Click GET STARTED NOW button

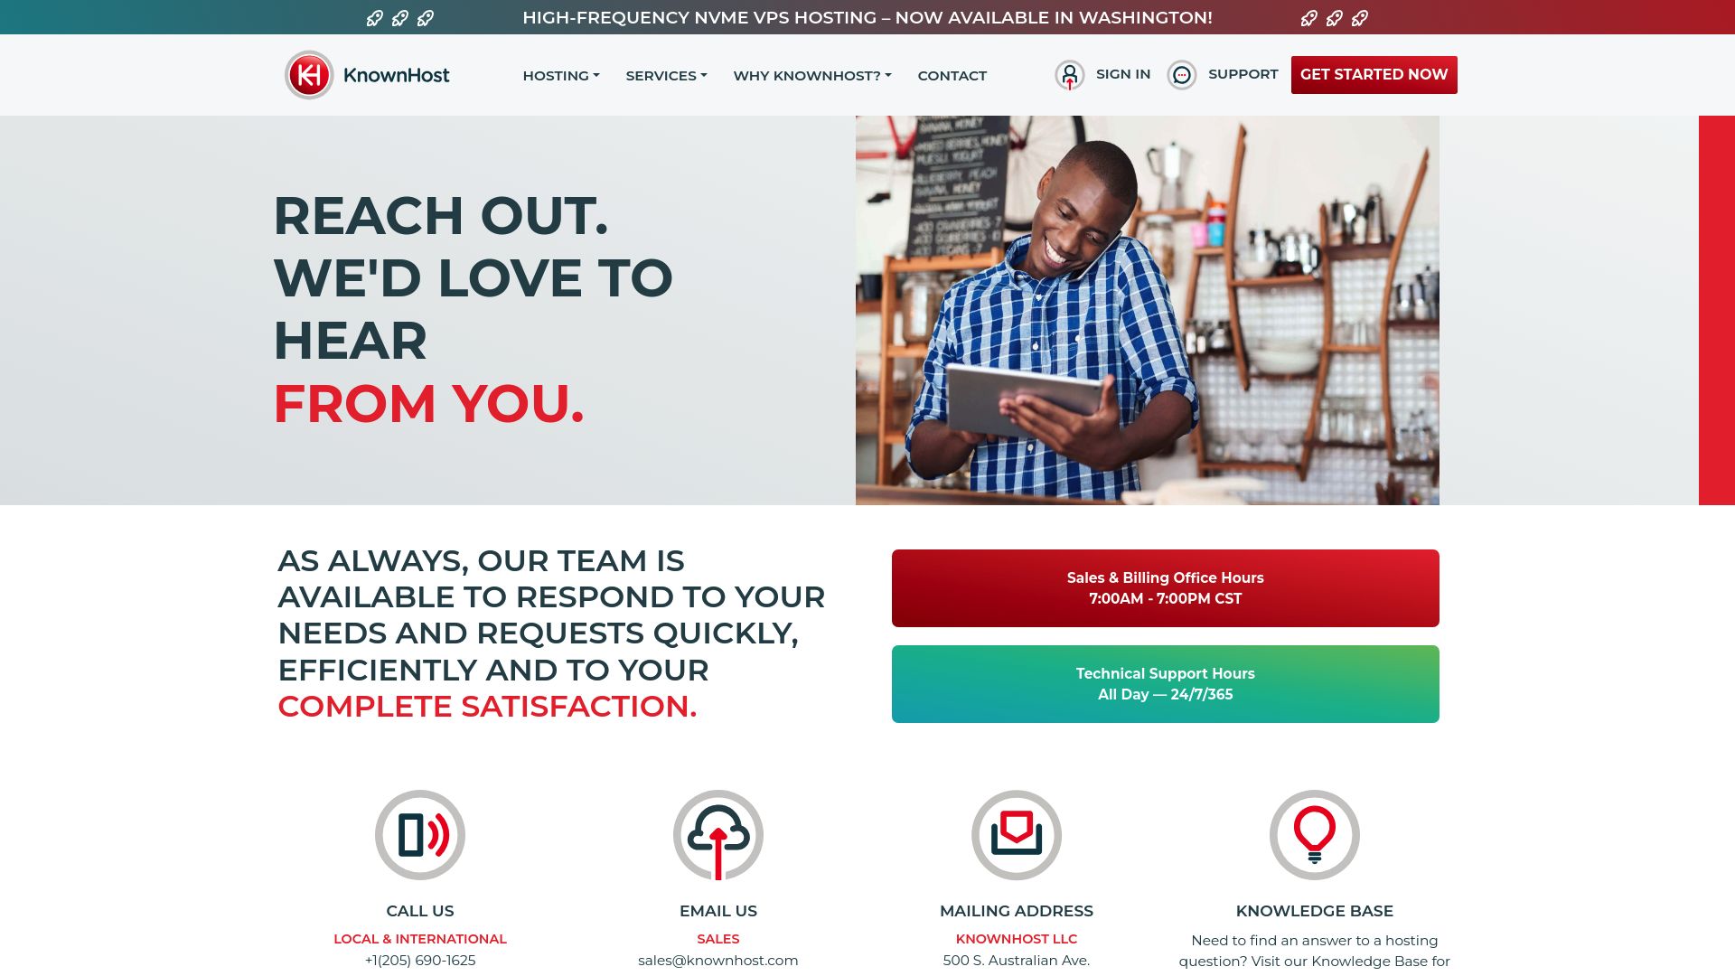tap(1374, 74)
